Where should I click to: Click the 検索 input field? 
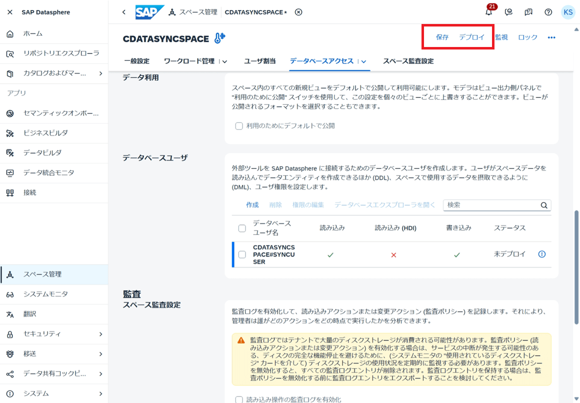(491, 205)
